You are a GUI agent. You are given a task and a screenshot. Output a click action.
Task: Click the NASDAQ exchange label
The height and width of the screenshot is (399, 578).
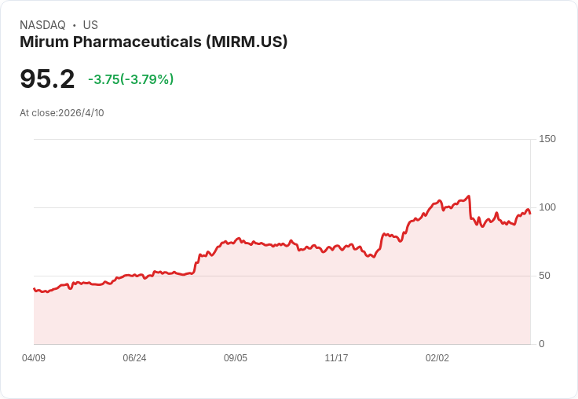click(42, 25)
